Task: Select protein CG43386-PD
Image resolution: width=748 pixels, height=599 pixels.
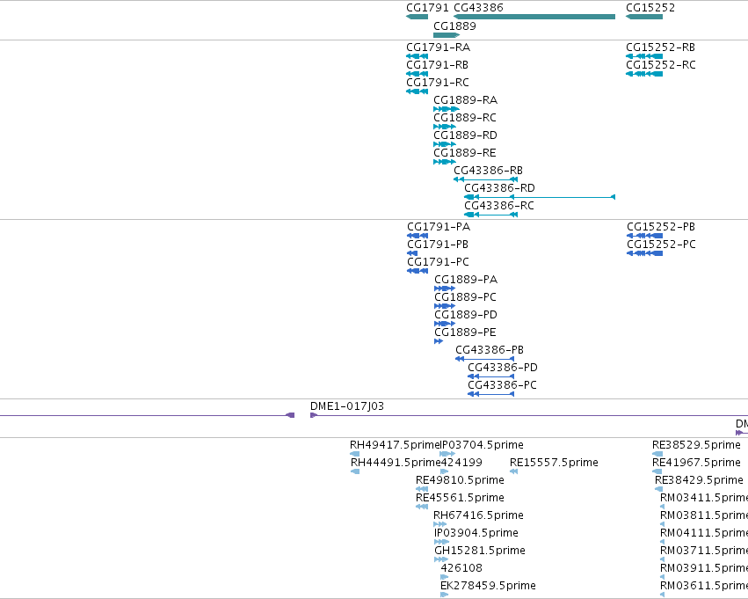Action: pyautogui.click(x=502, y=368)
